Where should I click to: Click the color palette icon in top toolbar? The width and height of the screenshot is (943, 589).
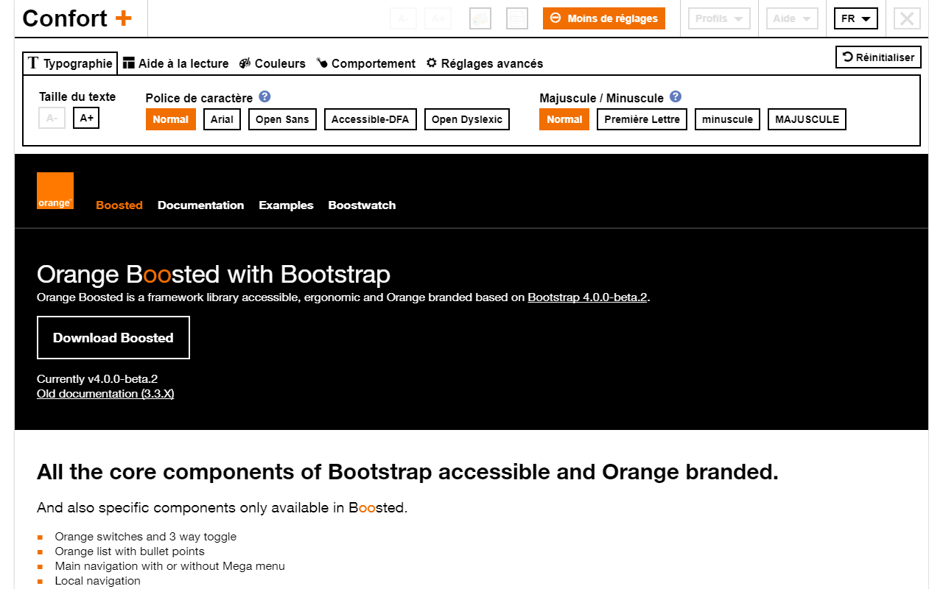[x=480, y=18]
